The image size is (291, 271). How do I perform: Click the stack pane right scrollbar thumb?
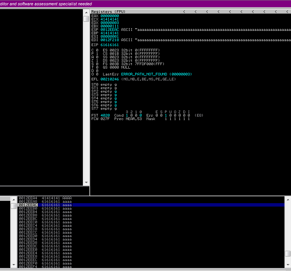pos(288,253)
